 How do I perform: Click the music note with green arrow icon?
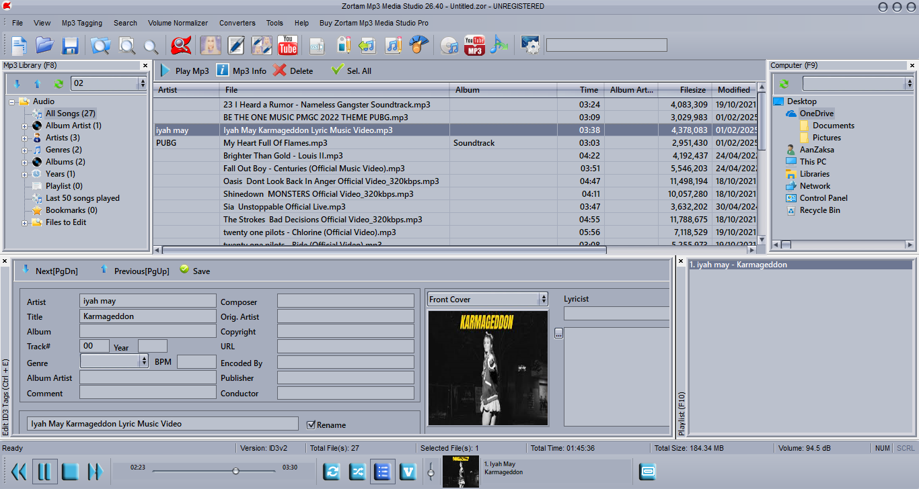click(367, 46)
